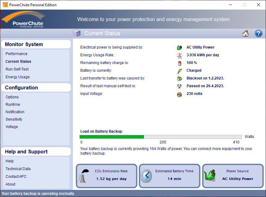Open the Runtime configuration page
This screenshot has width=266, height=197.
[13, 105]
